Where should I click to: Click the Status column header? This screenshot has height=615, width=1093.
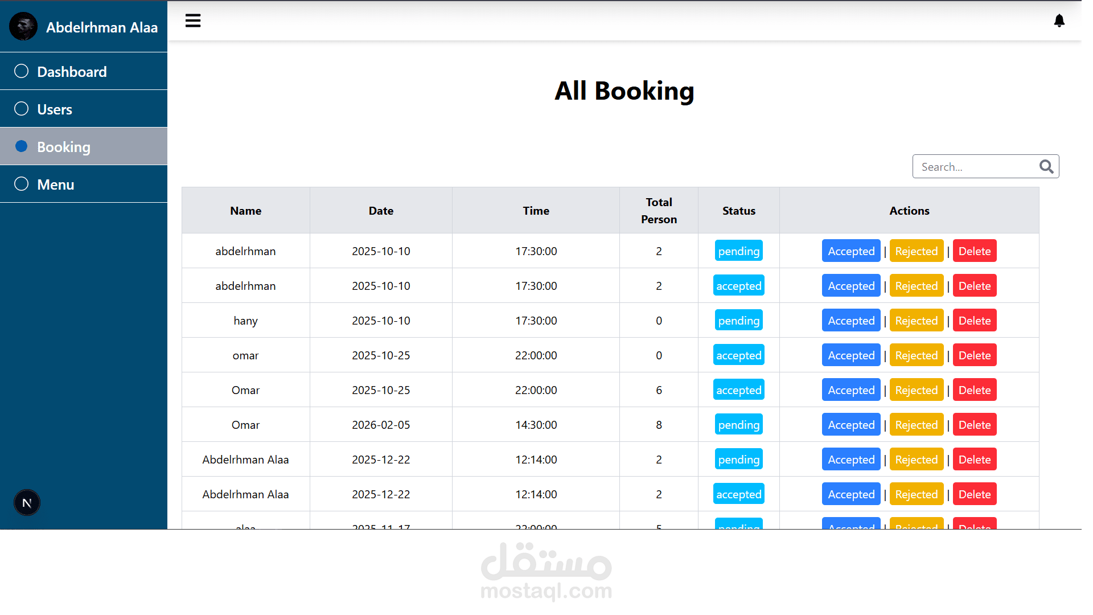pos(738,211)
